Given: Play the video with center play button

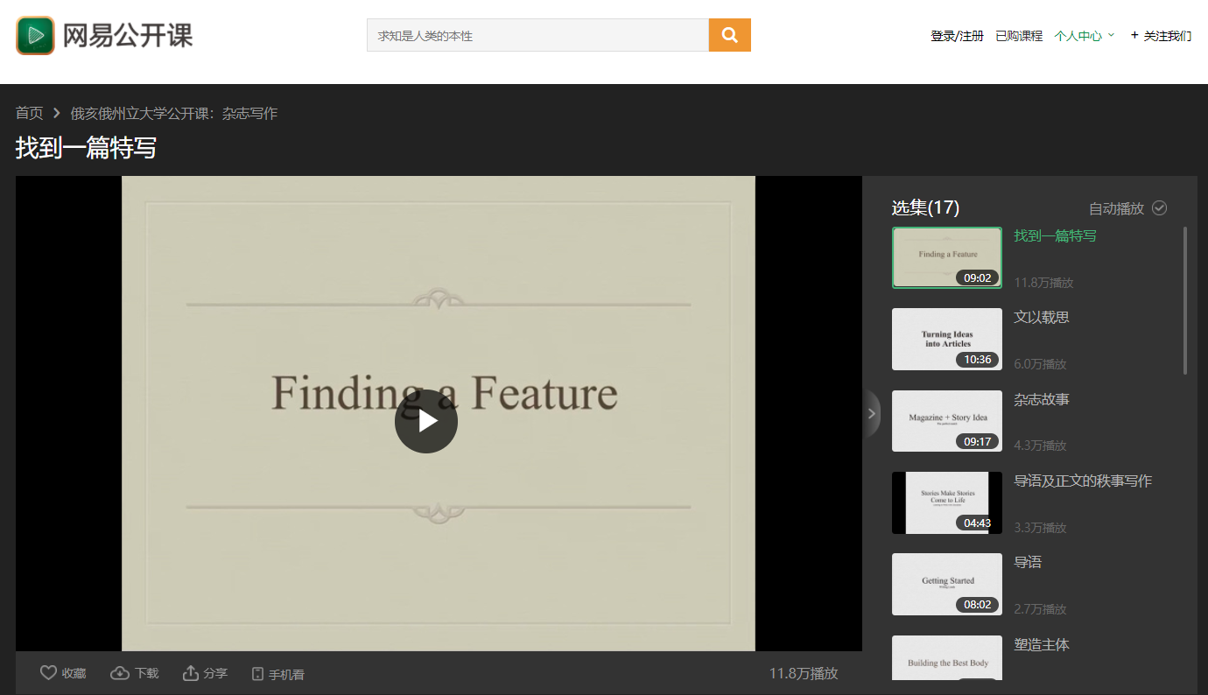Looking at the screenshot, I should (x=426, y=421).
